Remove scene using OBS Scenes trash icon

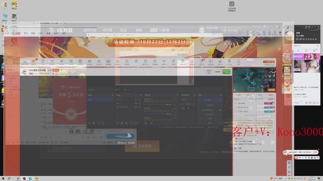click(x=94, y=123)
